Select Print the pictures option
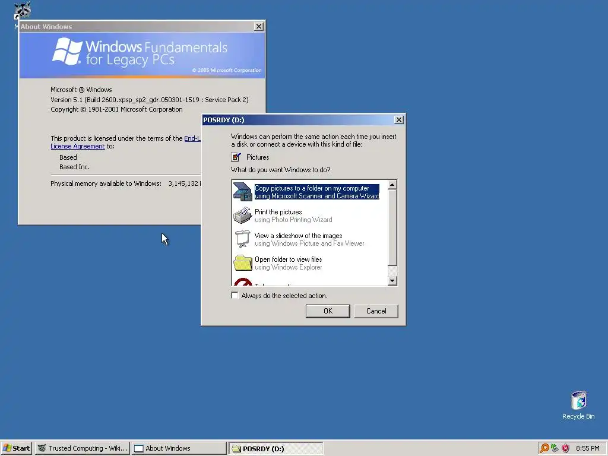The image size is (608, 456). coord(293,216)
